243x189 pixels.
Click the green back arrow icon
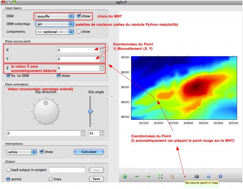[x=136, y=176]
